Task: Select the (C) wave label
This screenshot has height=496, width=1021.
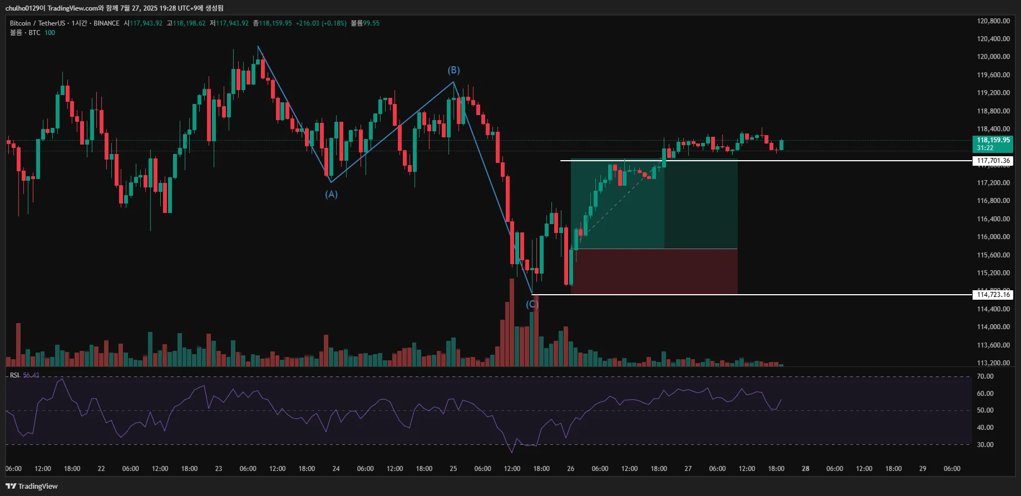Action: [532, 304]
